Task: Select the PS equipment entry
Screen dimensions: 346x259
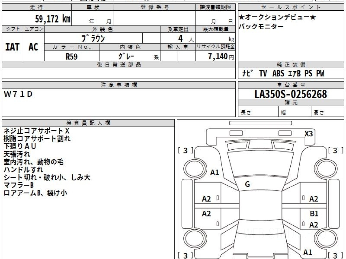Action: (x=308, y=74)
